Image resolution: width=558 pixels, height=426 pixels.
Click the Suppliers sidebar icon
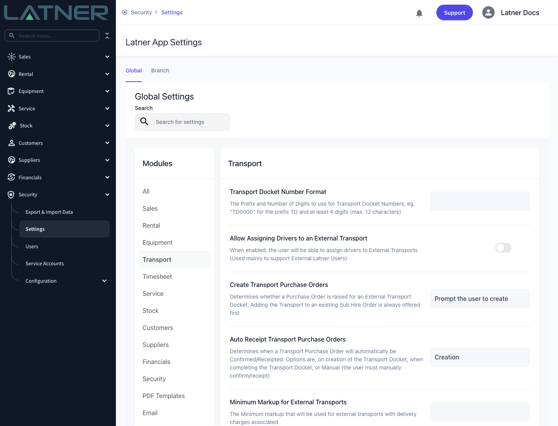(12, 160)
